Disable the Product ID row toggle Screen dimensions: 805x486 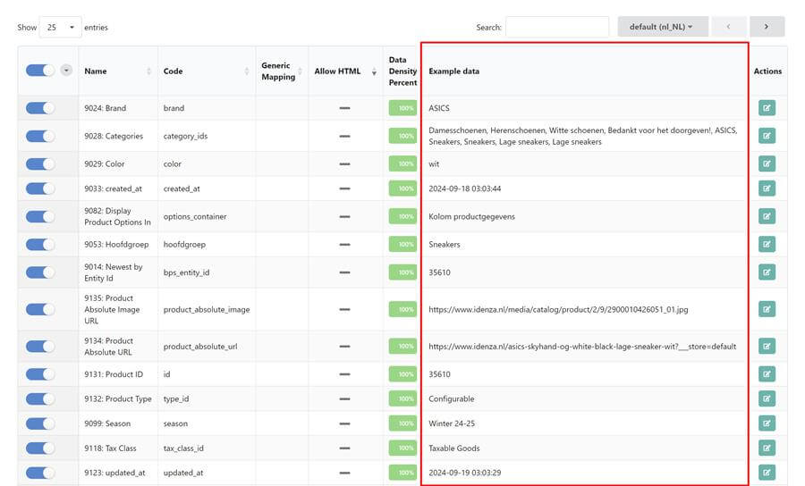point(40,374)
